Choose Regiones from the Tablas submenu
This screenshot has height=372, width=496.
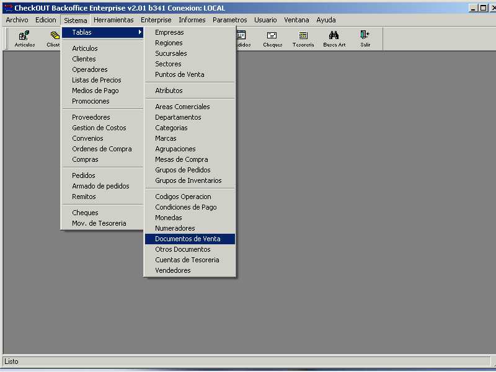coord(190,43)
